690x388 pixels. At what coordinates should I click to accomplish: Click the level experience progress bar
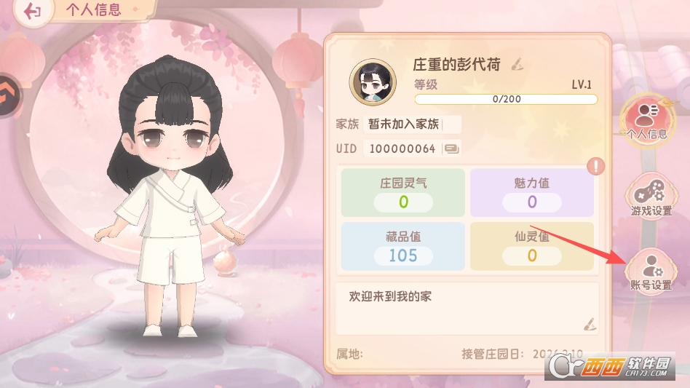[x=506, y=99]
